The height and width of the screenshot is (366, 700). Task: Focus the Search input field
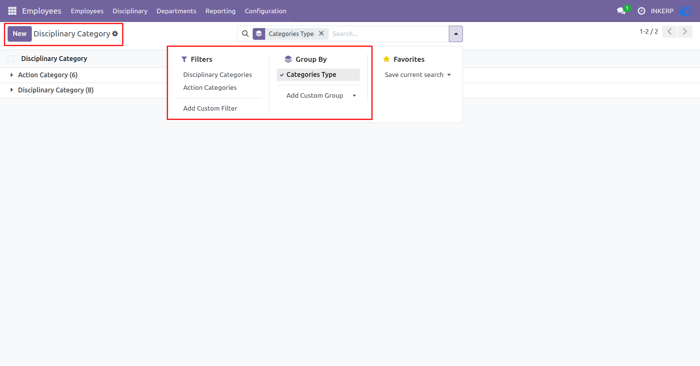[388, 34]
